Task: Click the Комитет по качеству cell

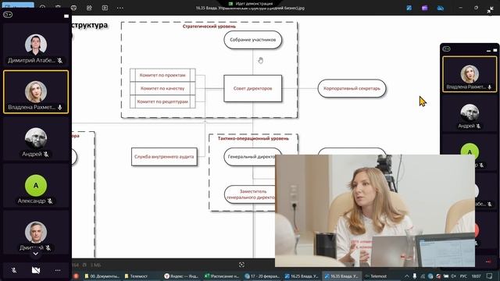Action: (x=162, y=88)
